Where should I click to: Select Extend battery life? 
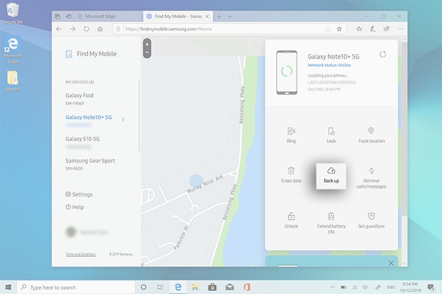point(331,223)
